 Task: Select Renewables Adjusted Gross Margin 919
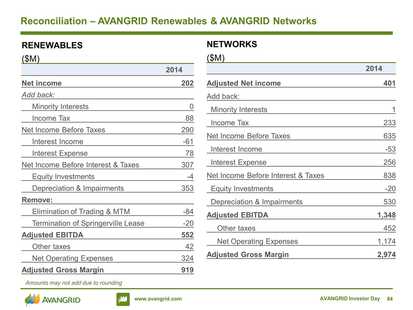(x=188, y=270)
